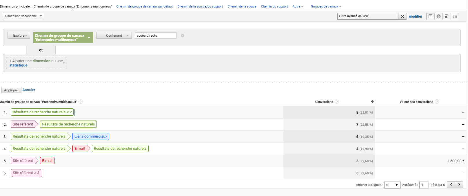Viewport: 468px width, 196px height.
Task: Sort by Conversions using down arrow
Action: [373, 101]
